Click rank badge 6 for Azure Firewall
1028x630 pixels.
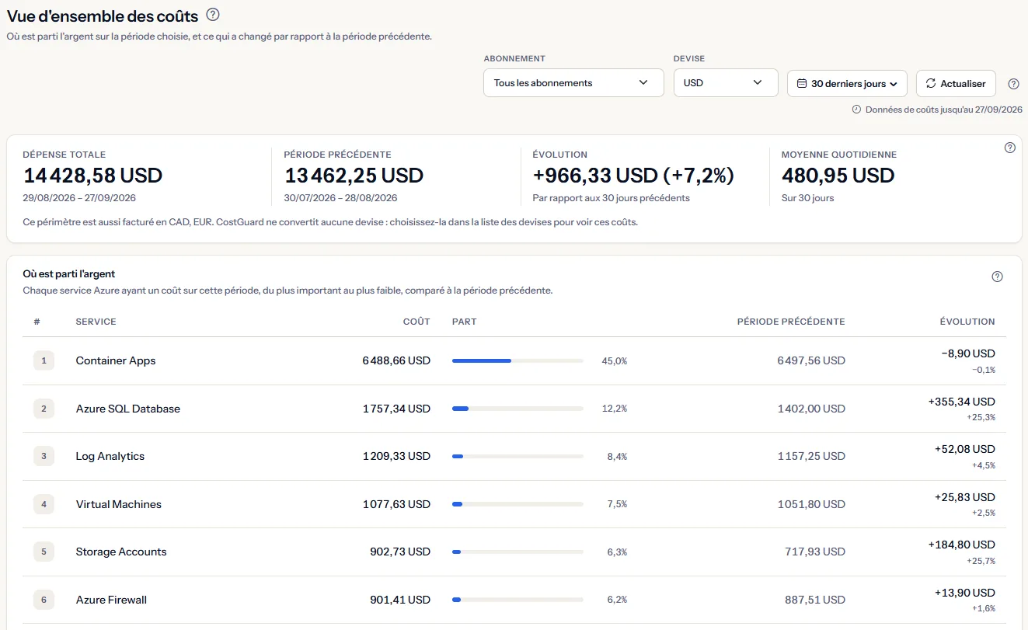44,600
